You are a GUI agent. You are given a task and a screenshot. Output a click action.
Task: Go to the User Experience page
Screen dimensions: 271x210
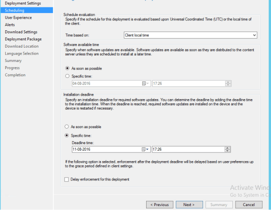tap(18, 18)
